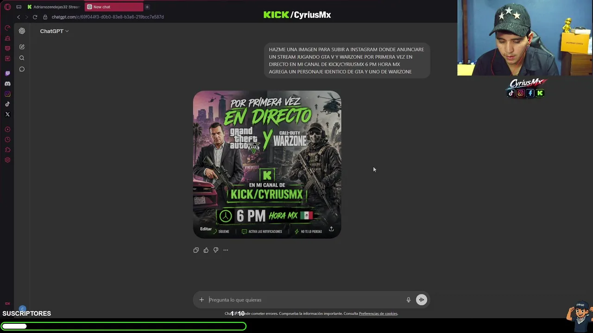Click the ChatGPT logo in sidebar
The height and width of the screenshot is (333, 593).
[22, 31]
